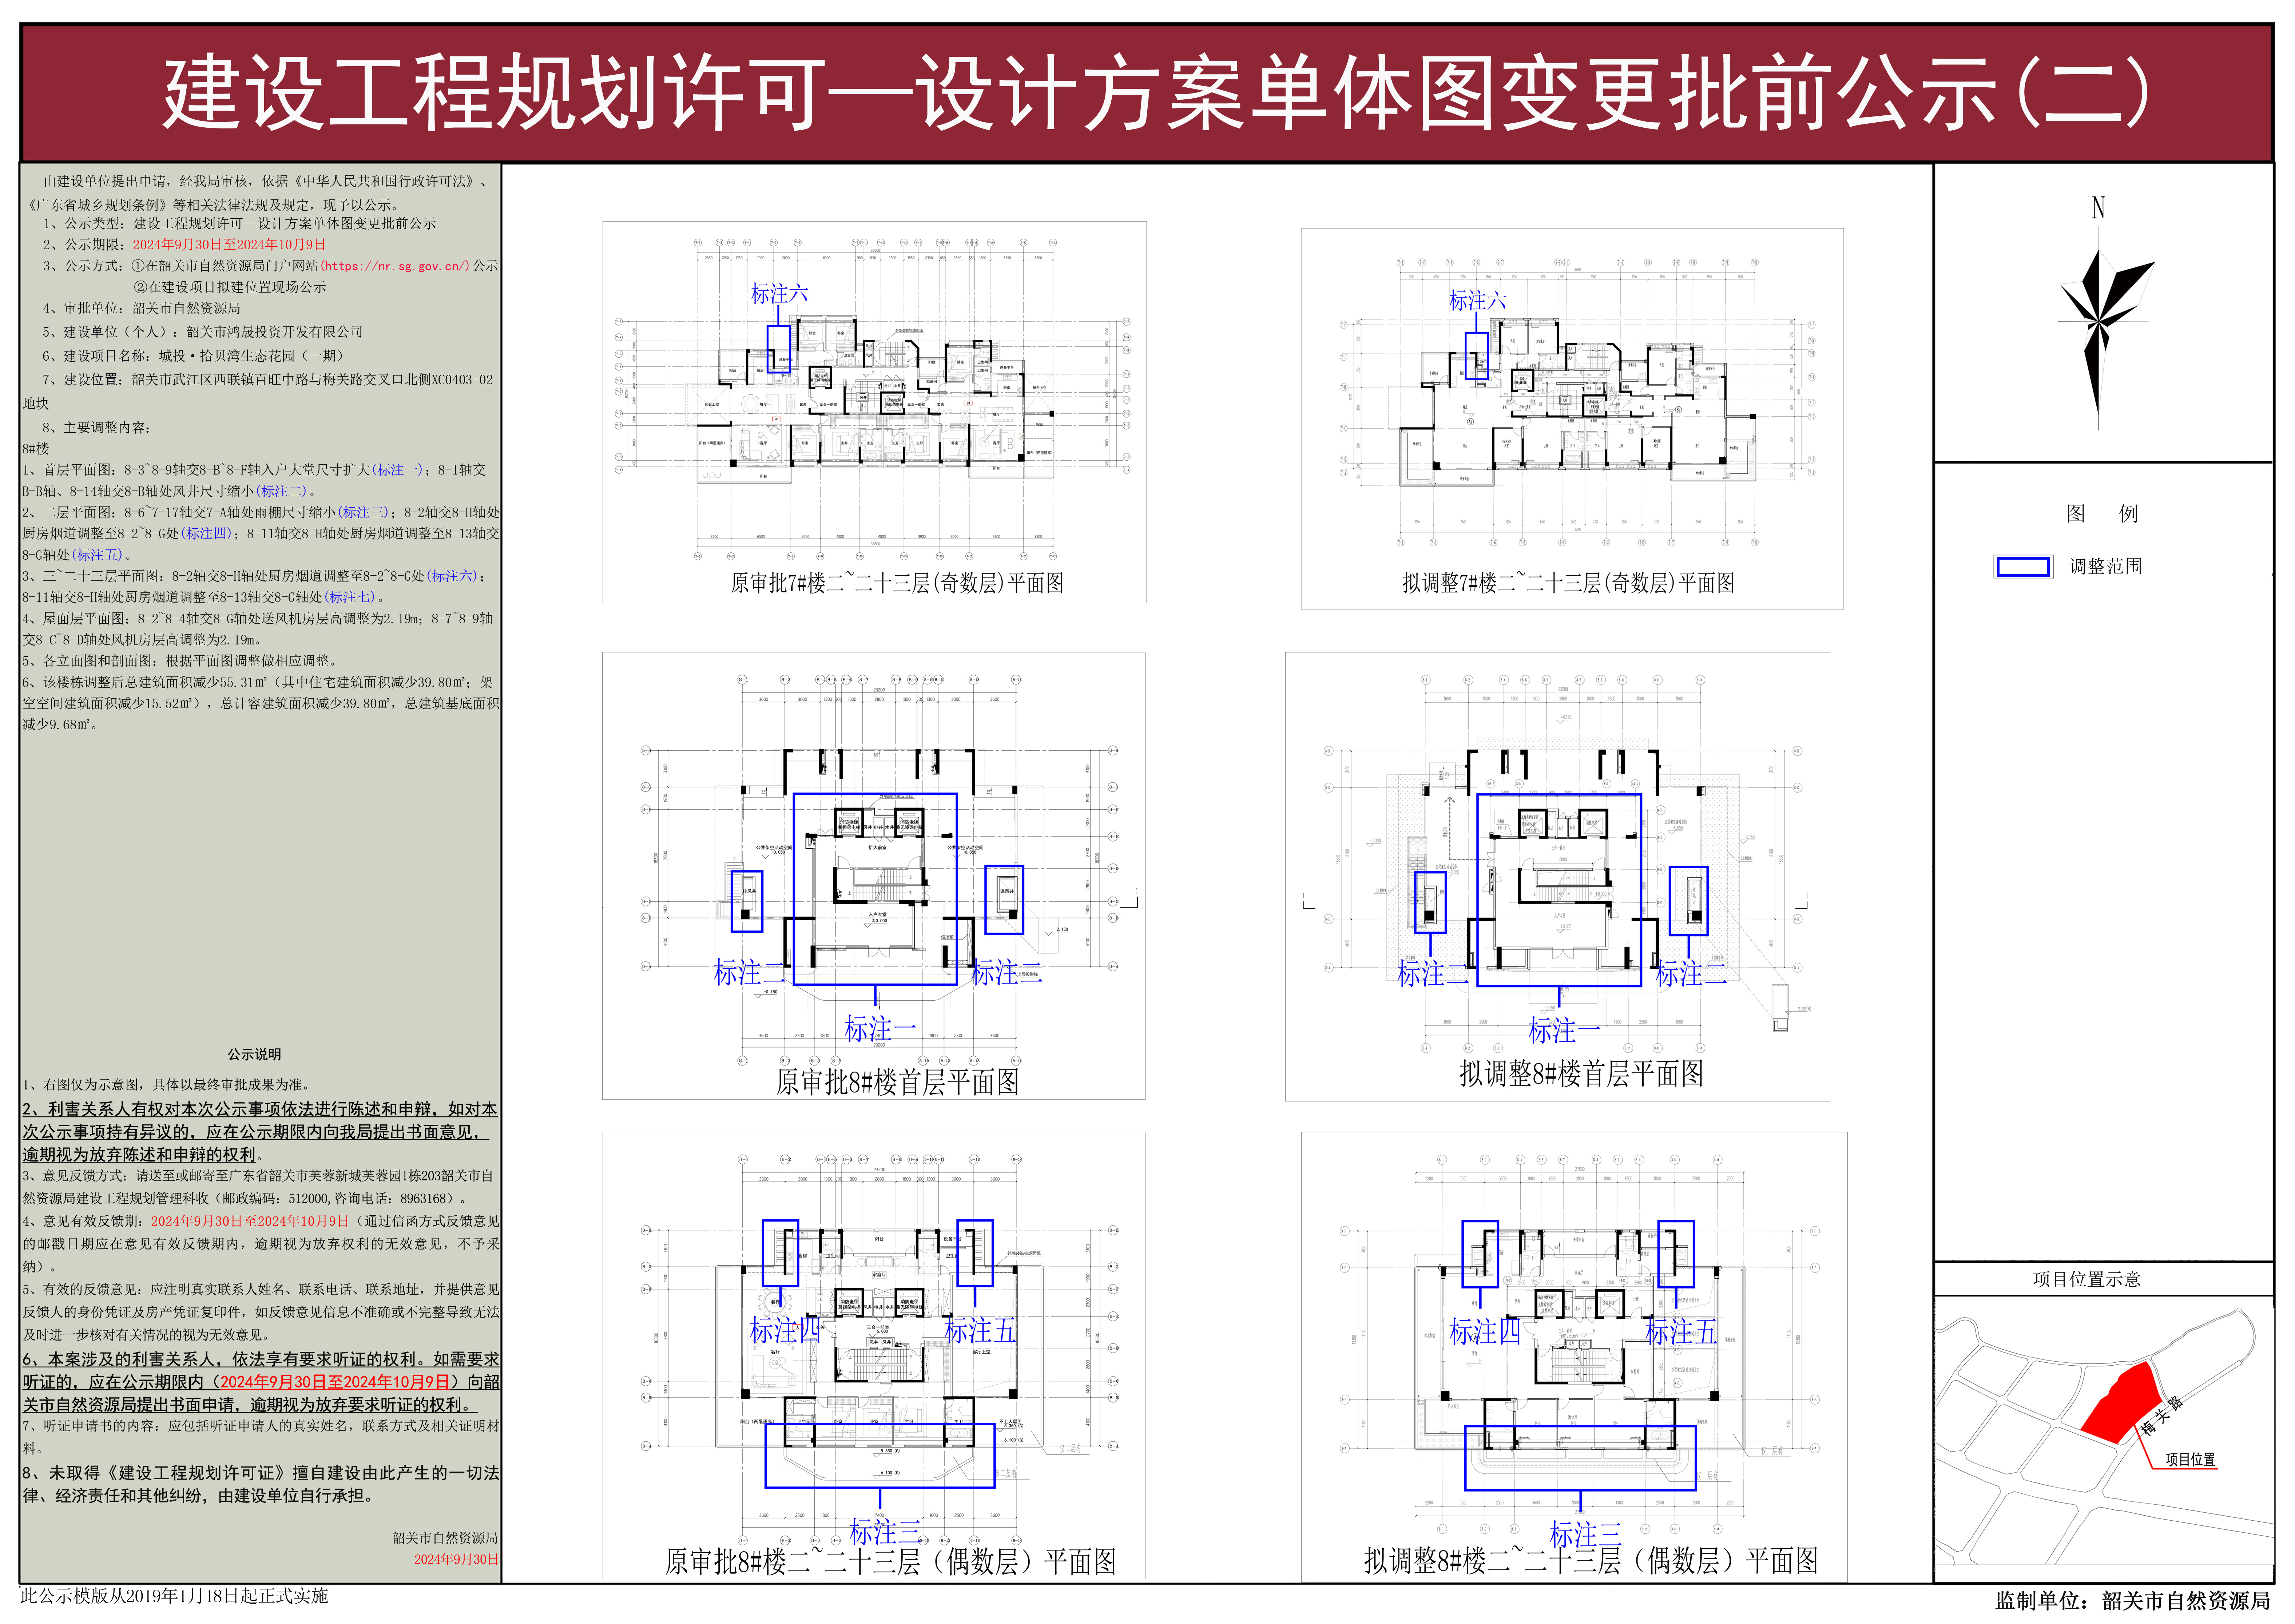This screenshot has height=1624, width=2295.
Task: Click 标注五 label on 原审批8#楼 even-floor drawing
Action: tap(980, 1330)
